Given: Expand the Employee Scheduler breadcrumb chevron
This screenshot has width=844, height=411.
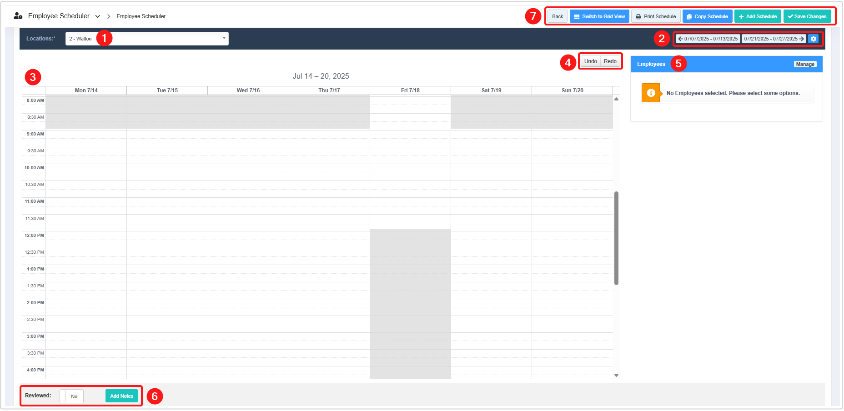Looking at the screenshot, I should coord(98,16).
